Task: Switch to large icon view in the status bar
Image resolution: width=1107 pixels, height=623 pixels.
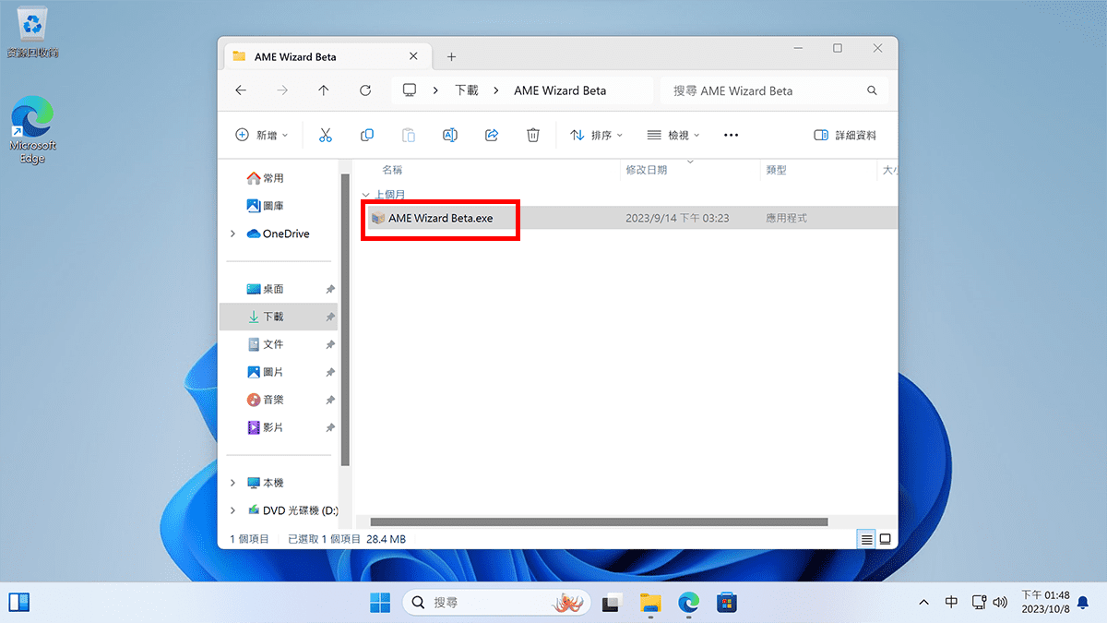Action: (x=885, y=538)
